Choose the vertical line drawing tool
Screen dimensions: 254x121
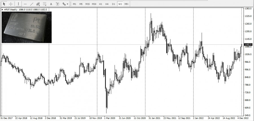point(18,4)
